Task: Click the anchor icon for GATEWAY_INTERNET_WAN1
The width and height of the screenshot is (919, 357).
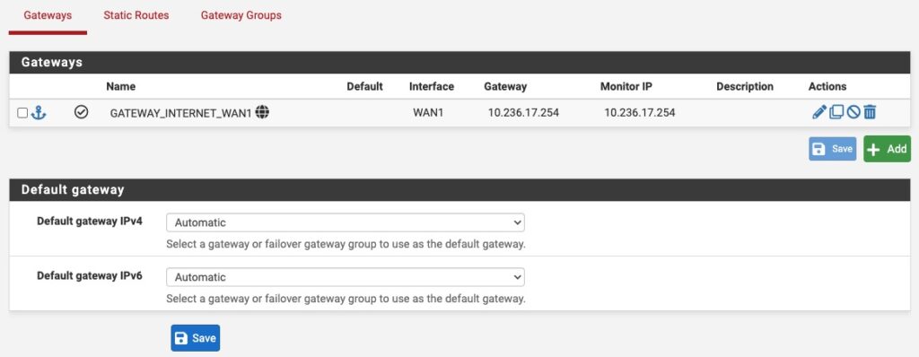Action: tap(38, 112)
